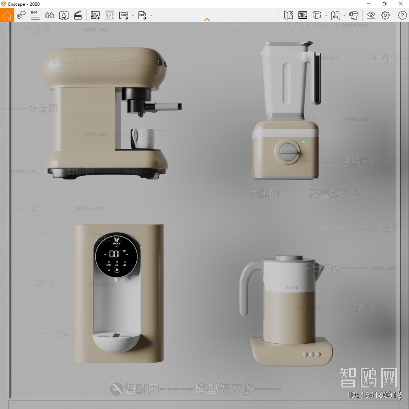This screenshot has width=409, height=409.
Task: Expand the projection mode dropdown arrow
Action: click(326, 15)
